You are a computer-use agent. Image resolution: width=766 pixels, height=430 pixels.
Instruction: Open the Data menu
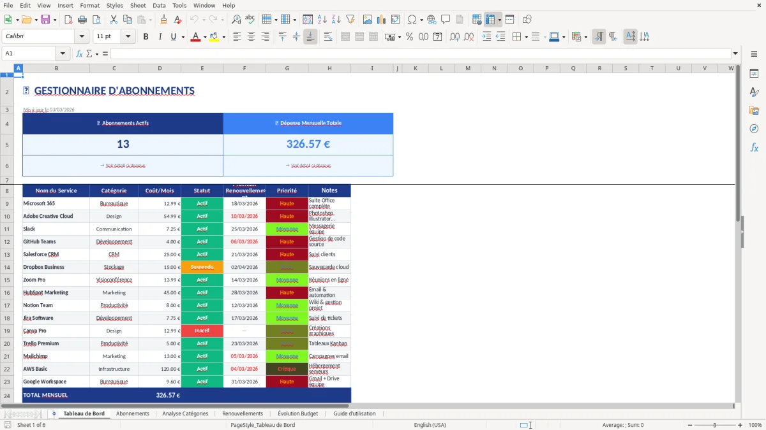click(x=159, y=5)
